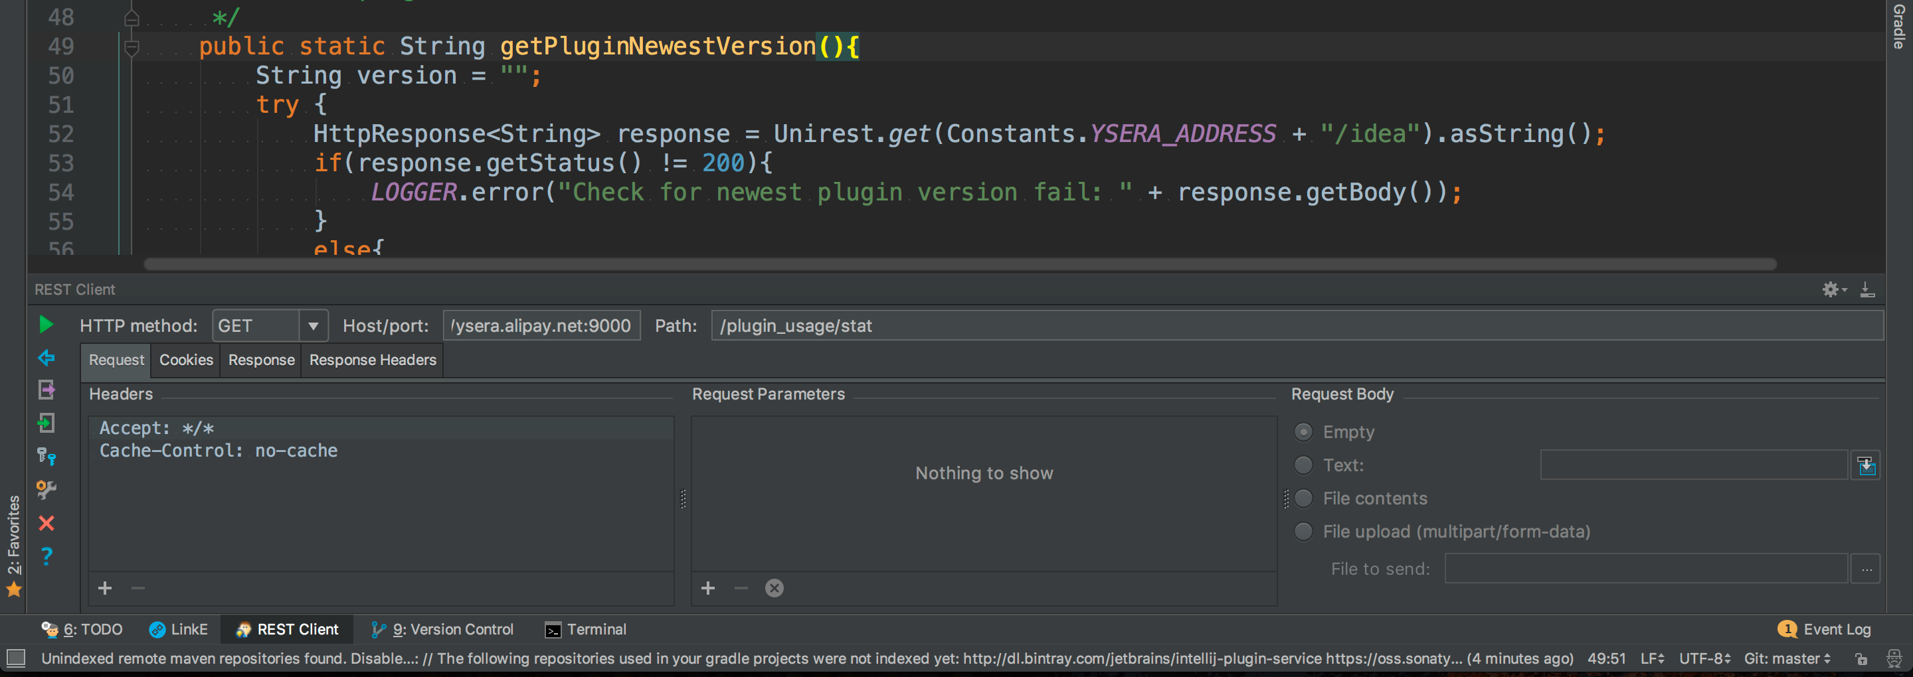Add a request parameter with plus icon
This screenshot has width=1913, height=677.
[707, 588]
